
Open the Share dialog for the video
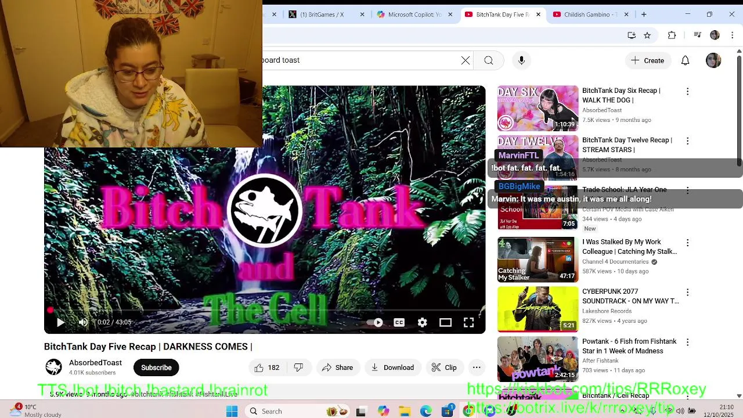pos(337,367)
